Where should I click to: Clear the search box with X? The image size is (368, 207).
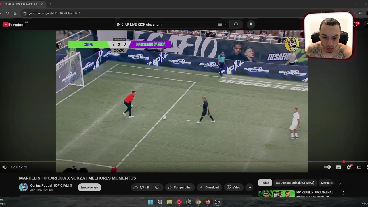click(226, 24)
